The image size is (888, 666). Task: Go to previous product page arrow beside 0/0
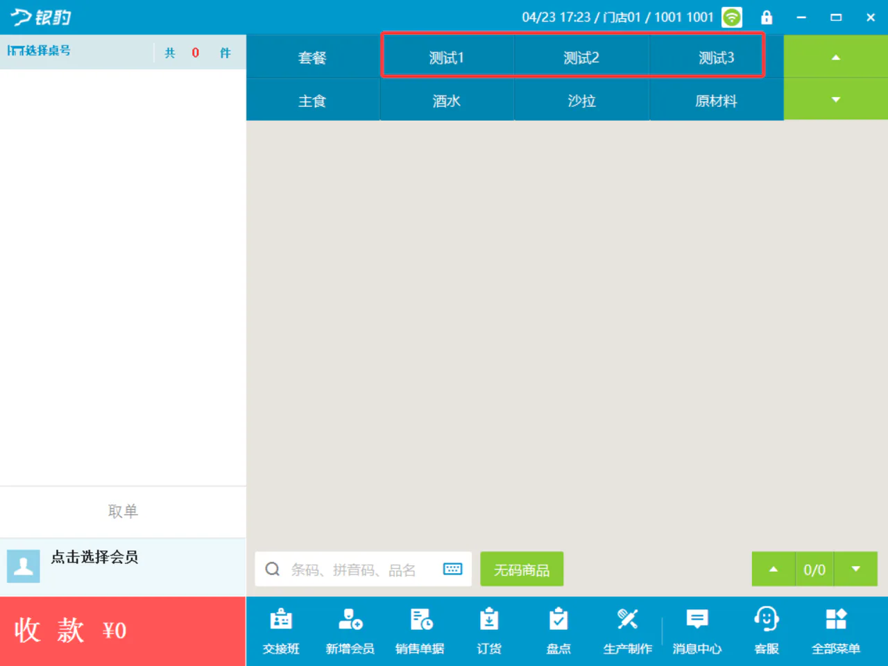(774, 569)
